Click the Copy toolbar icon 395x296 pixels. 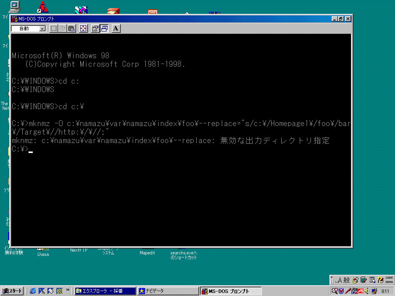(63, 29)
